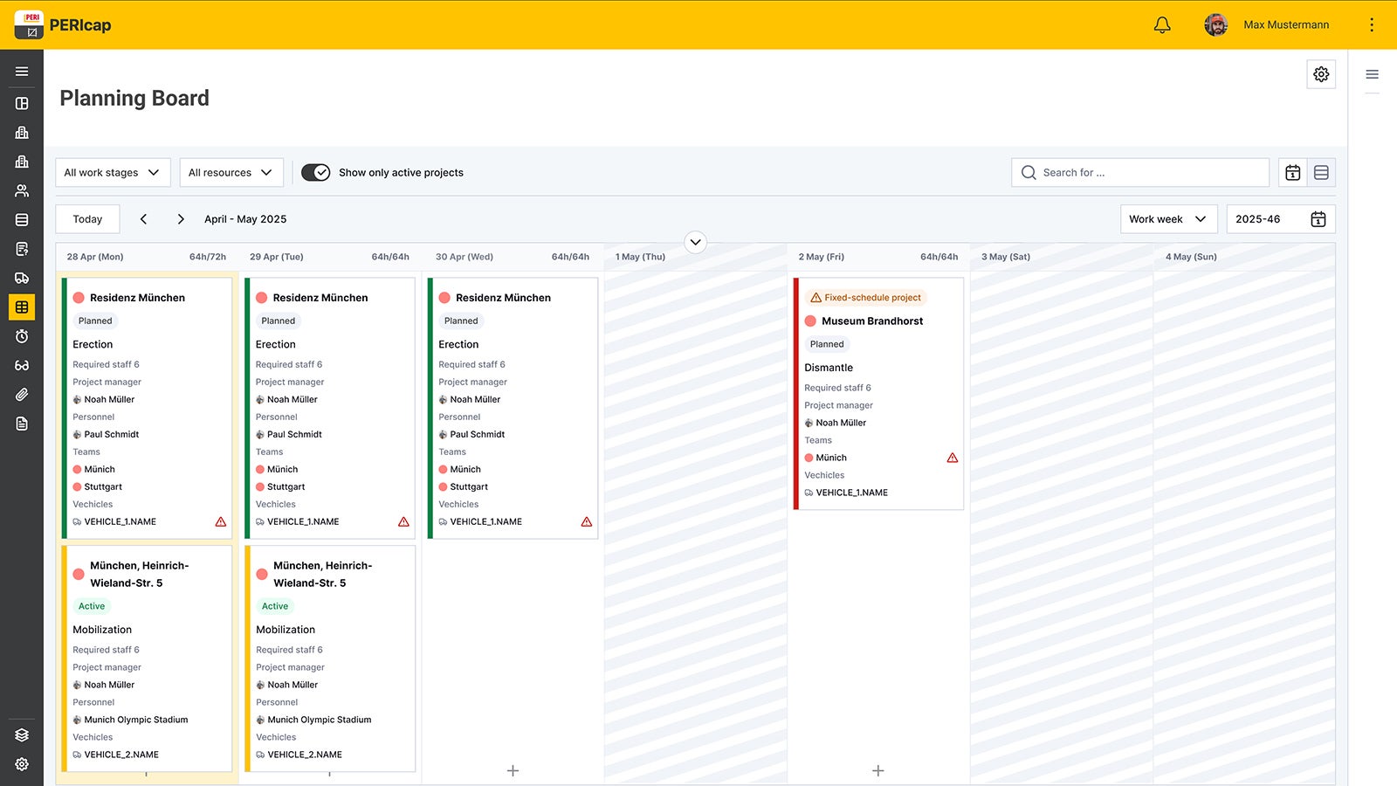Select the highlighted Planning Board grid icon

[x=22, y=307]
